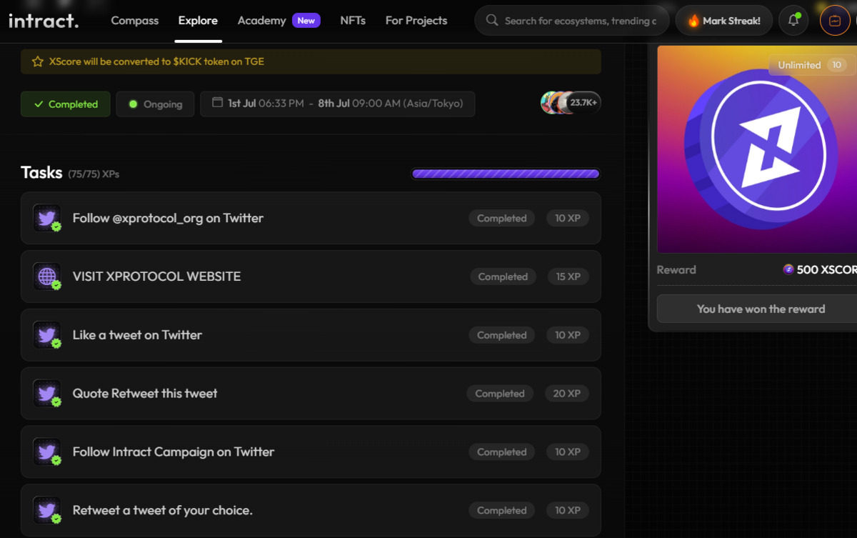The height and width of the screenshot is (538, 857).
Task: Click the star icon in XScore banner
Action: (x=38, y=61)
